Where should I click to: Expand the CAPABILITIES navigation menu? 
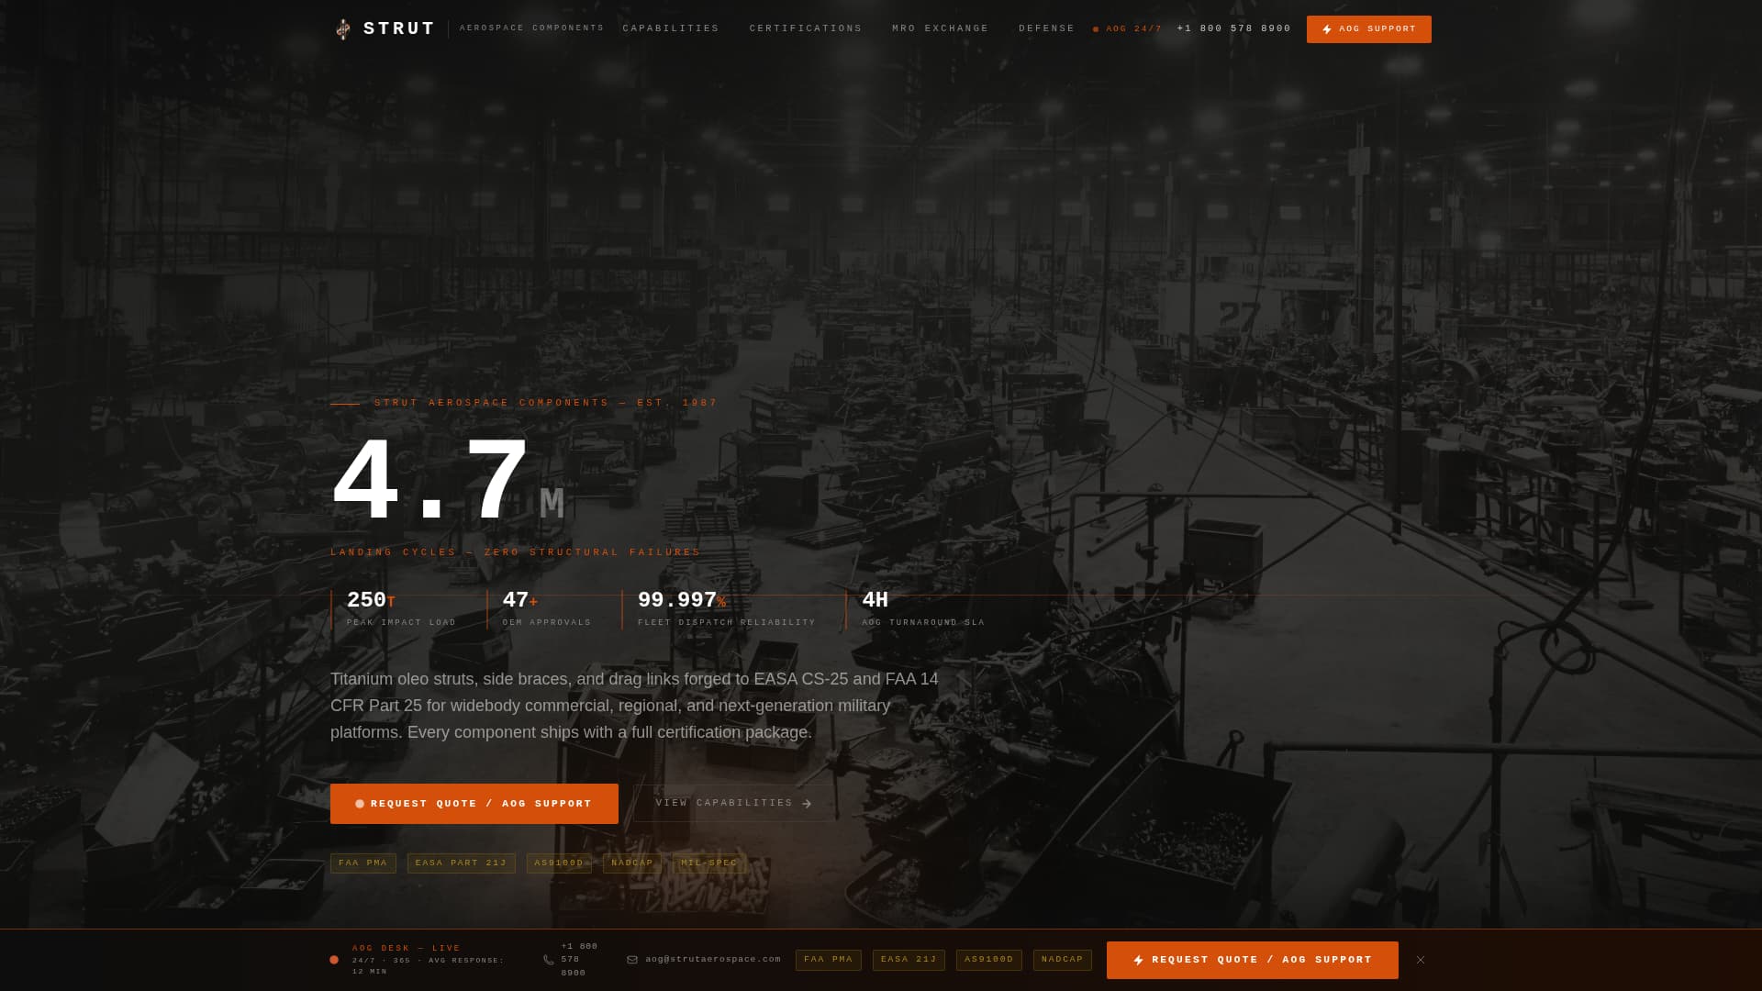tap(671, 28)
